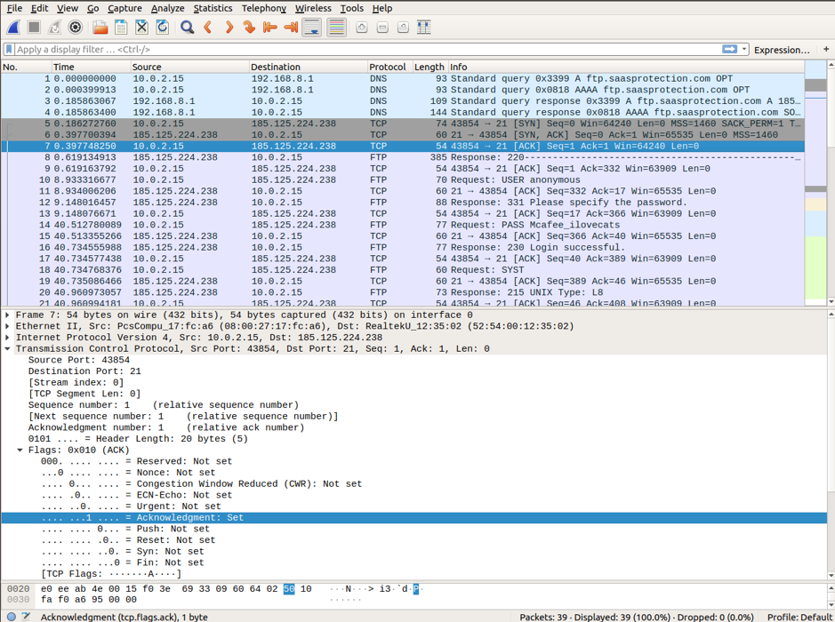
Task: Expand Ethernet II details
Action: [x=8, y=326]
